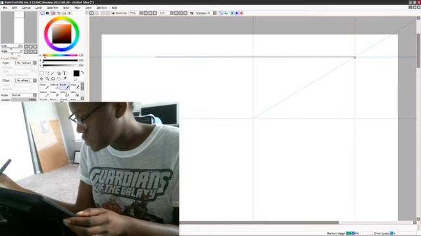Flip view horizontally icon before Stabilizer

click(191, 13)
